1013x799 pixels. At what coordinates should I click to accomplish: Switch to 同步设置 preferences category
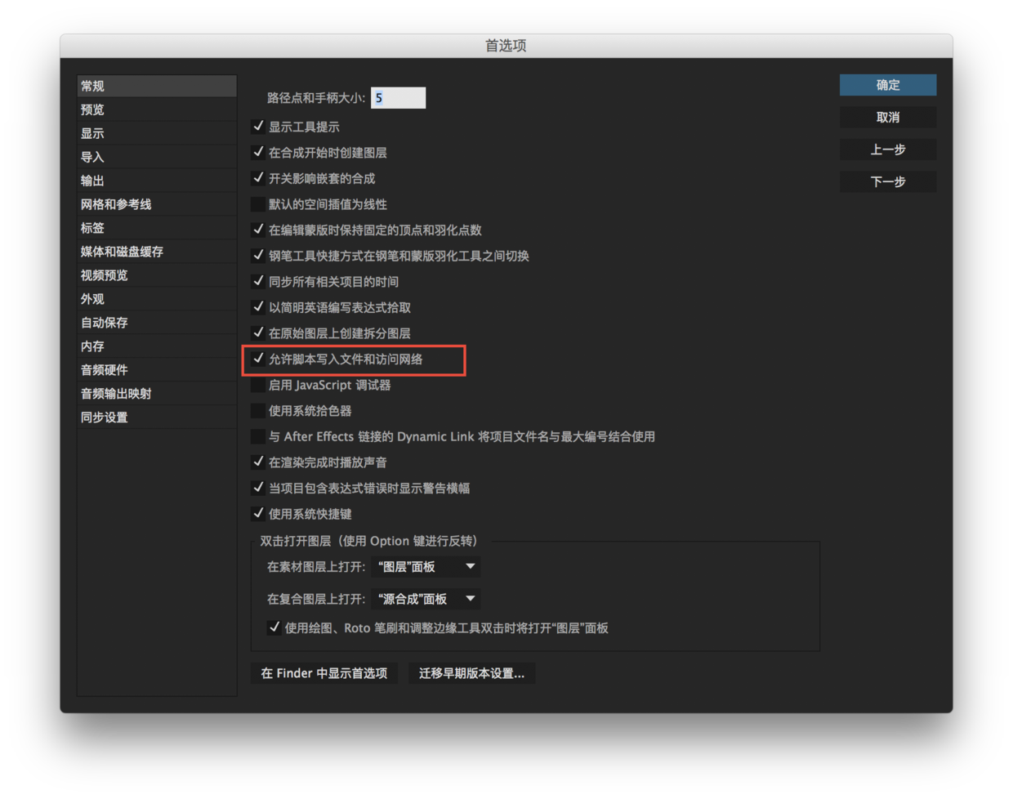157,417
